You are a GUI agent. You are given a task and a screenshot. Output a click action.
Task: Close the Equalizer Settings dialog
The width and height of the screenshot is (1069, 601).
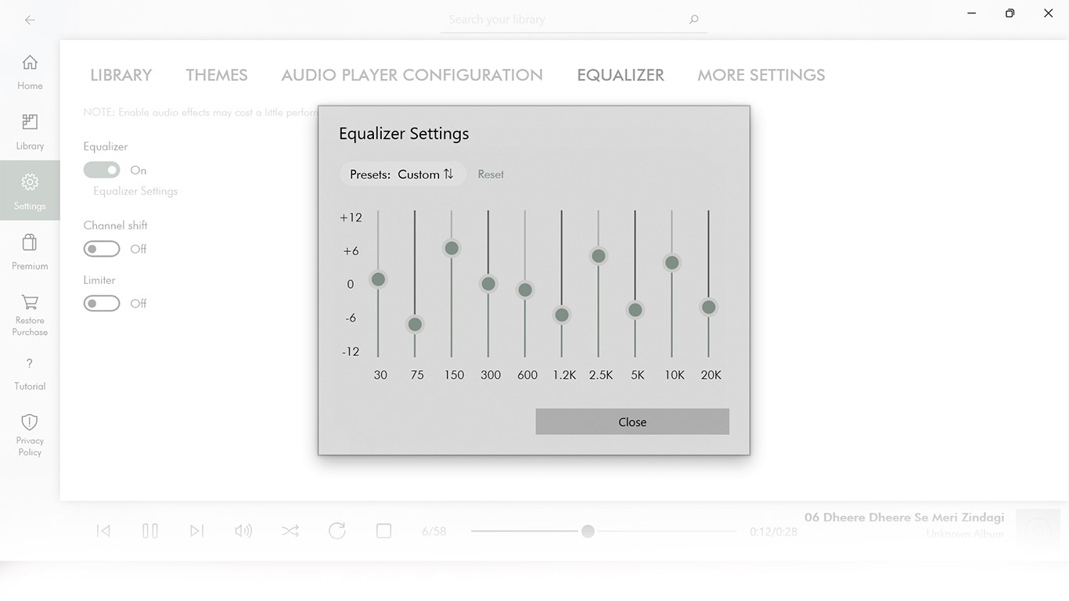[632, 421]
